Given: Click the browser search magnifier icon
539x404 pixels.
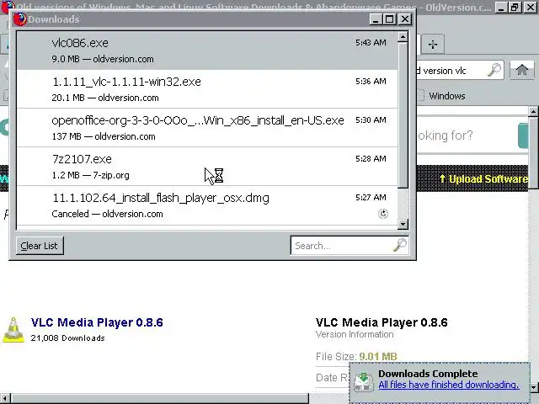Looking at the screenshot, I should 494,70.
